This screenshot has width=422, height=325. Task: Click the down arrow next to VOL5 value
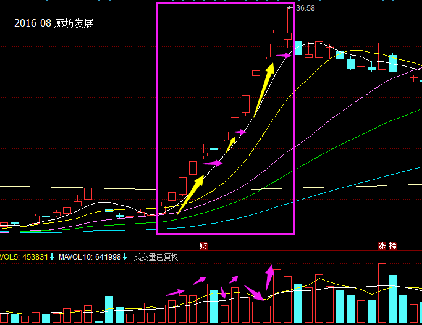(x=53, y=256)
